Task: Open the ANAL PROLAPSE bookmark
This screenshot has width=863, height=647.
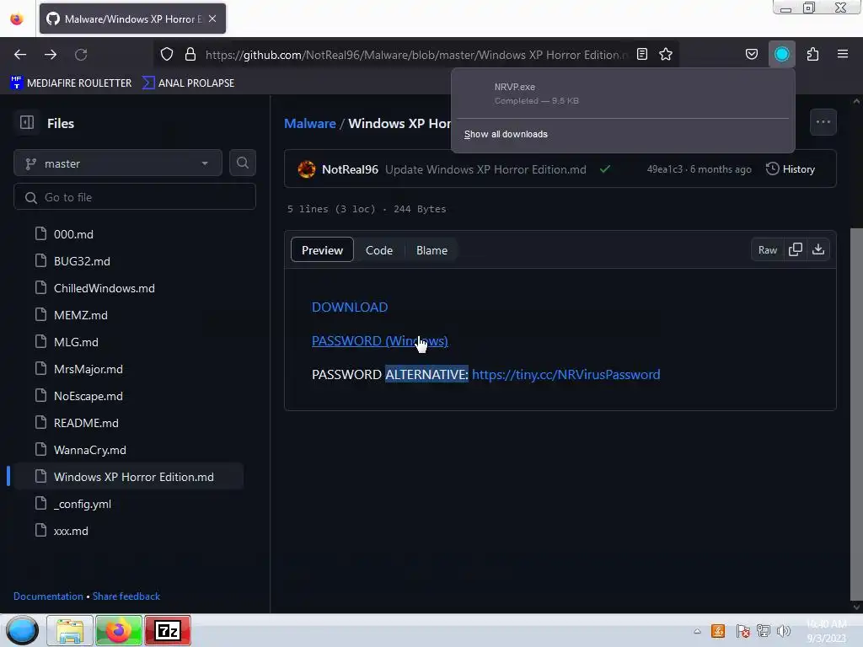Action: coord(189,83)
